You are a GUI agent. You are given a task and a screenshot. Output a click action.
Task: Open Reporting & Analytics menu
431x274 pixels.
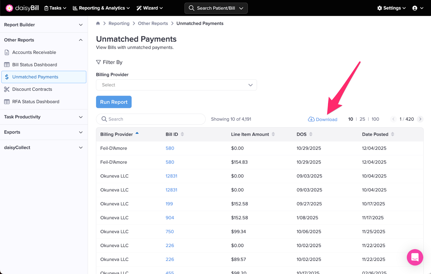pos(101,8)
